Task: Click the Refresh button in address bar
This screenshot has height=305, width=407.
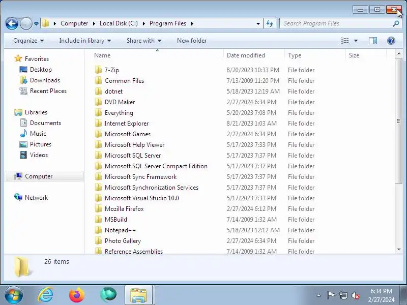Action: pos(270,23)
